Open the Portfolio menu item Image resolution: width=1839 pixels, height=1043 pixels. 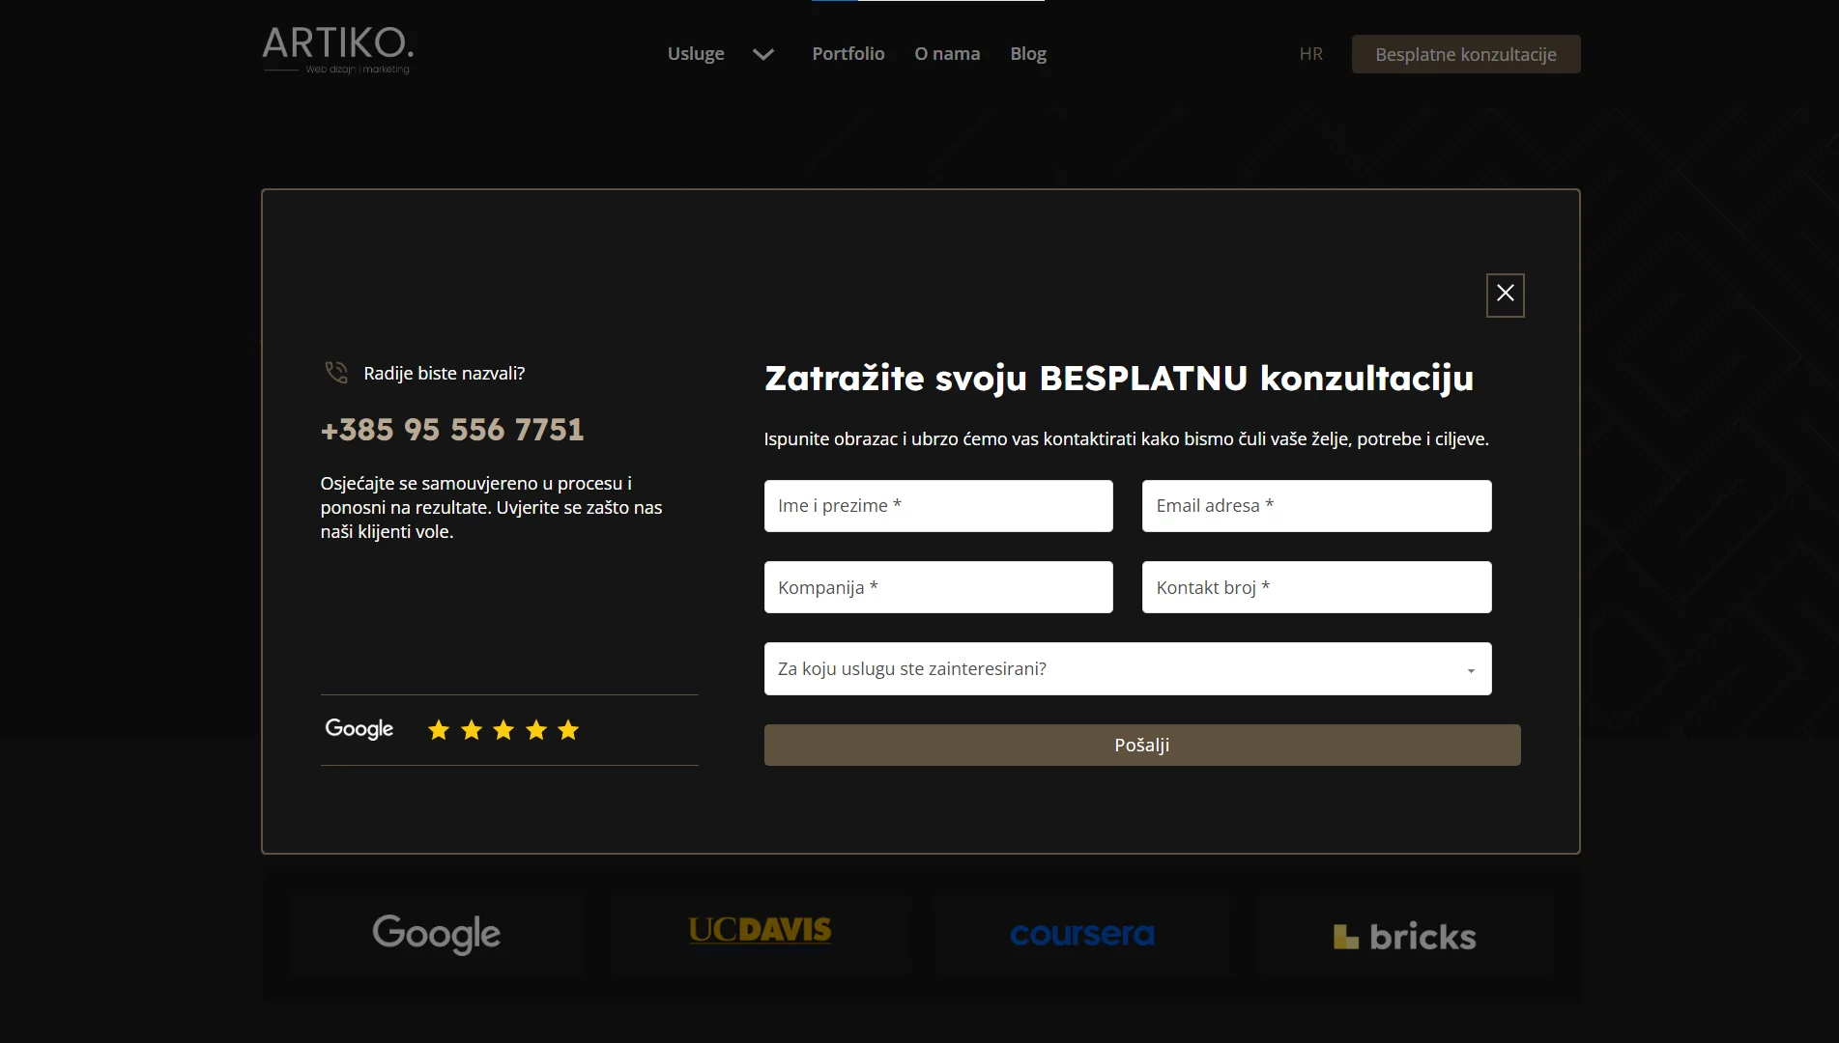coord(848,54)
